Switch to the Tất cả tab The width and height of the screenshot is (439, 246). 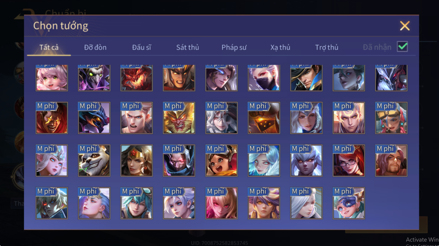tap(49, 47)
